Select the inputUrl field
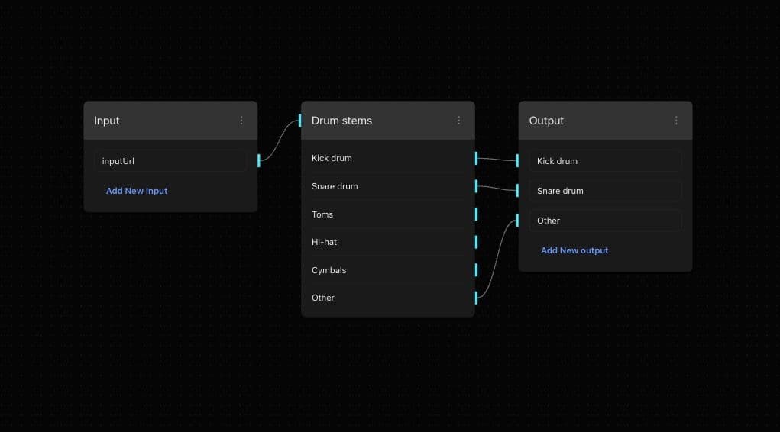Screen dimensions: 780x432 coord(170,161)
